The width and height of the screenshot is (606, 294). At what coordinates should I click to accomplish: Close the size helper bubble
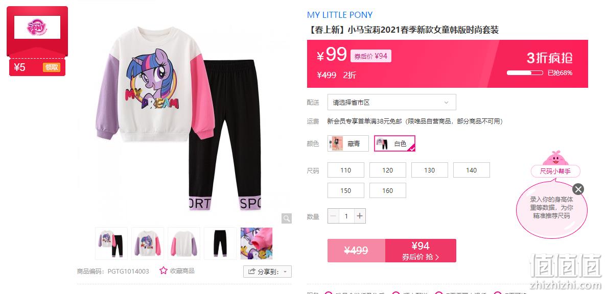[578, 189]
